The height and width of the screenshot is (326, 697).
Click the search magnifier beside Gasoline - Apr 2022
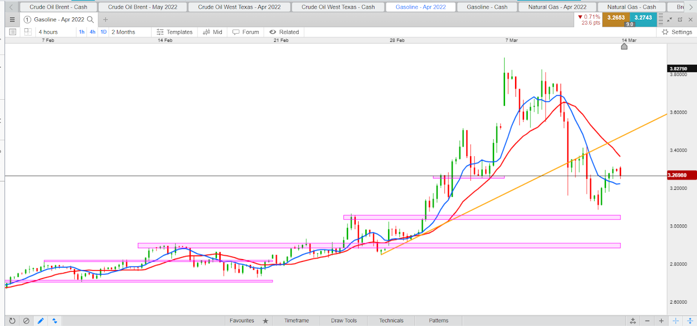pos(91,20)
